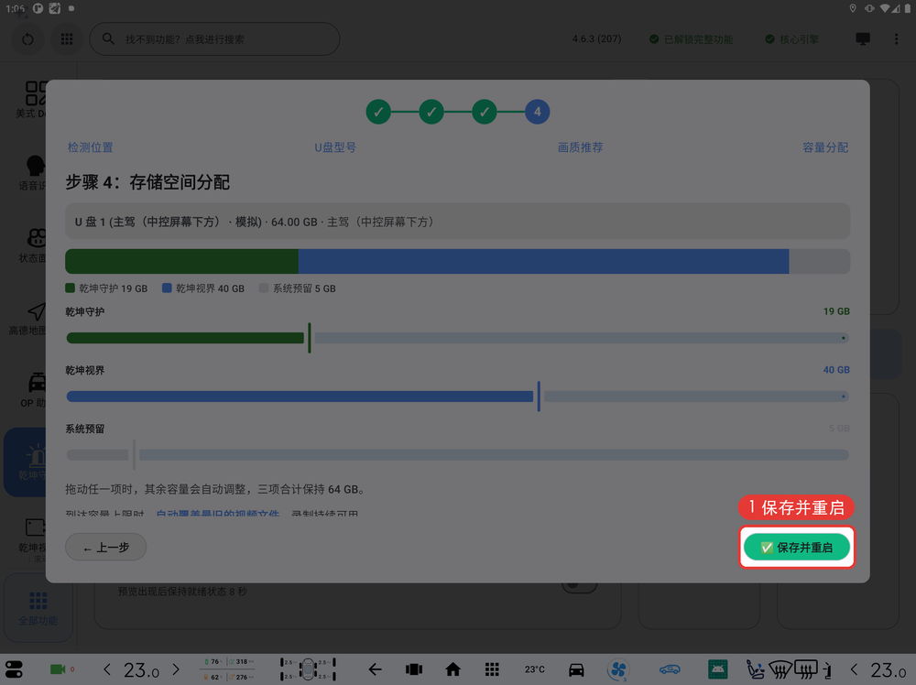Click the blue 自动覆盖最旧的视频文件 text

218,514
